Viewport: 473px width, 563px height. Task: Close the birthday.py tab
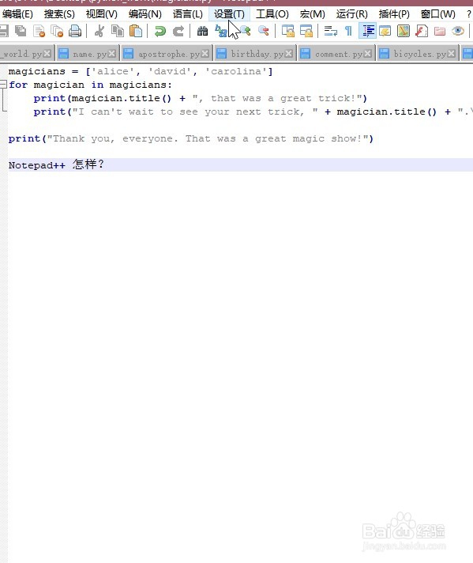[289, 54]
